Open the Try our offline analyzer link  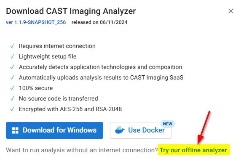click(193, 150)
